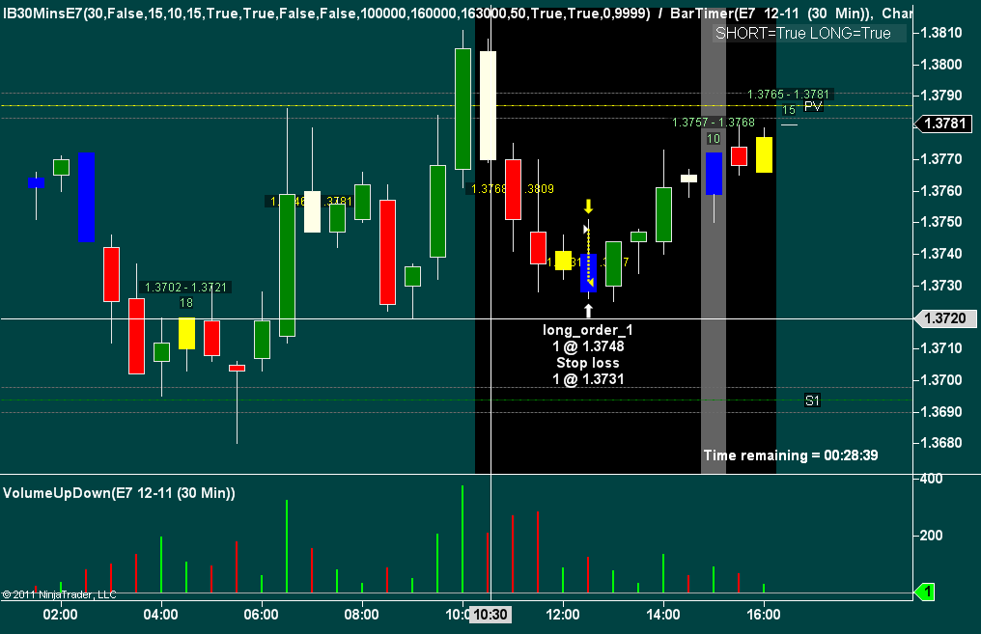
Task: Click the 1.3710 price axis value
Action: pos(941,348)
